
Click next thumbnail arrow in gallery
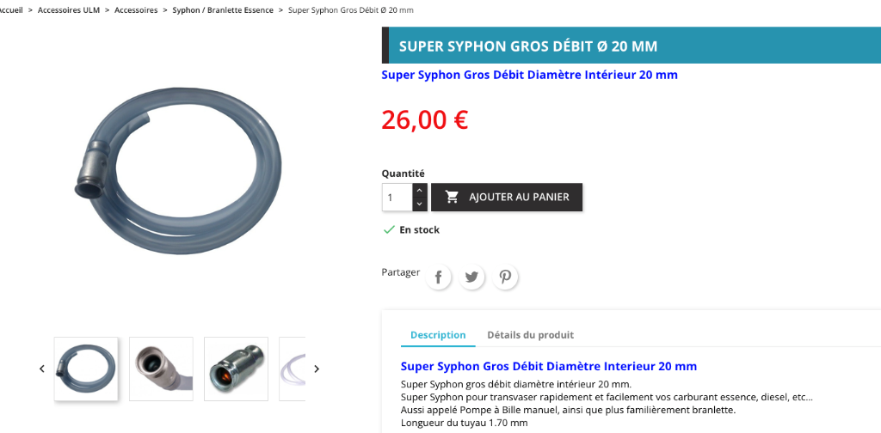coord(317,369)
